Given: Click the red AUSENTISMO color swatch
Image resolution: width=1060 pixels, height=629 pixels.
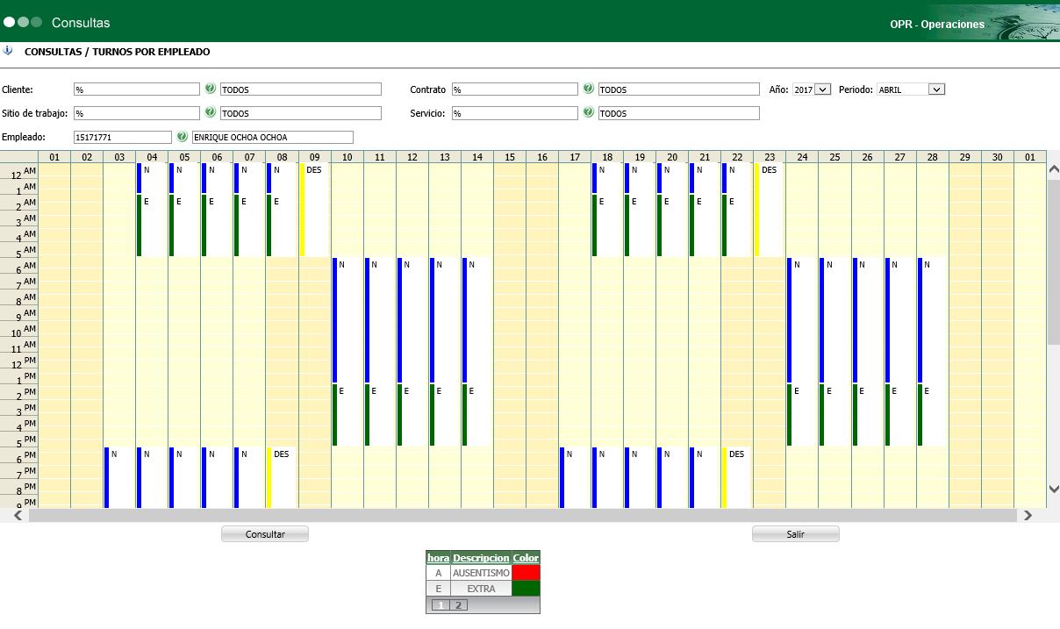Looking at the screenshot, I should point(526,573).
